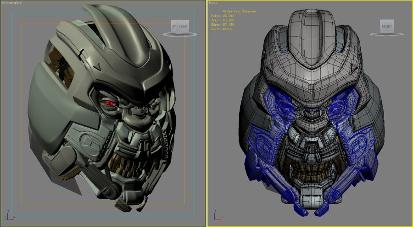
Task: Click the "Tris:" statistics line
Action: [223, 20]
